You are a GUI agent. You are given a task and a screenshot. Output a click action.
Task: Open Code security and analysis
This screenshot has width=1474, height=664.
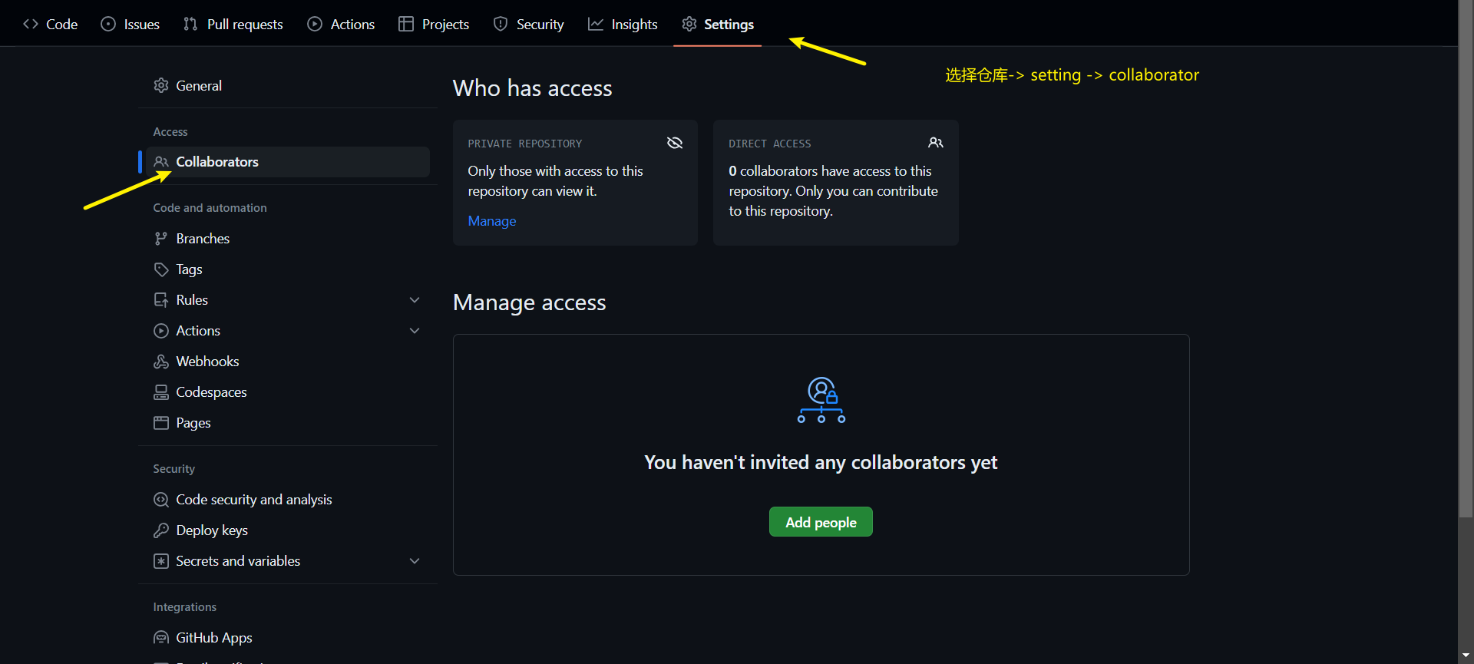coord(288,500)
